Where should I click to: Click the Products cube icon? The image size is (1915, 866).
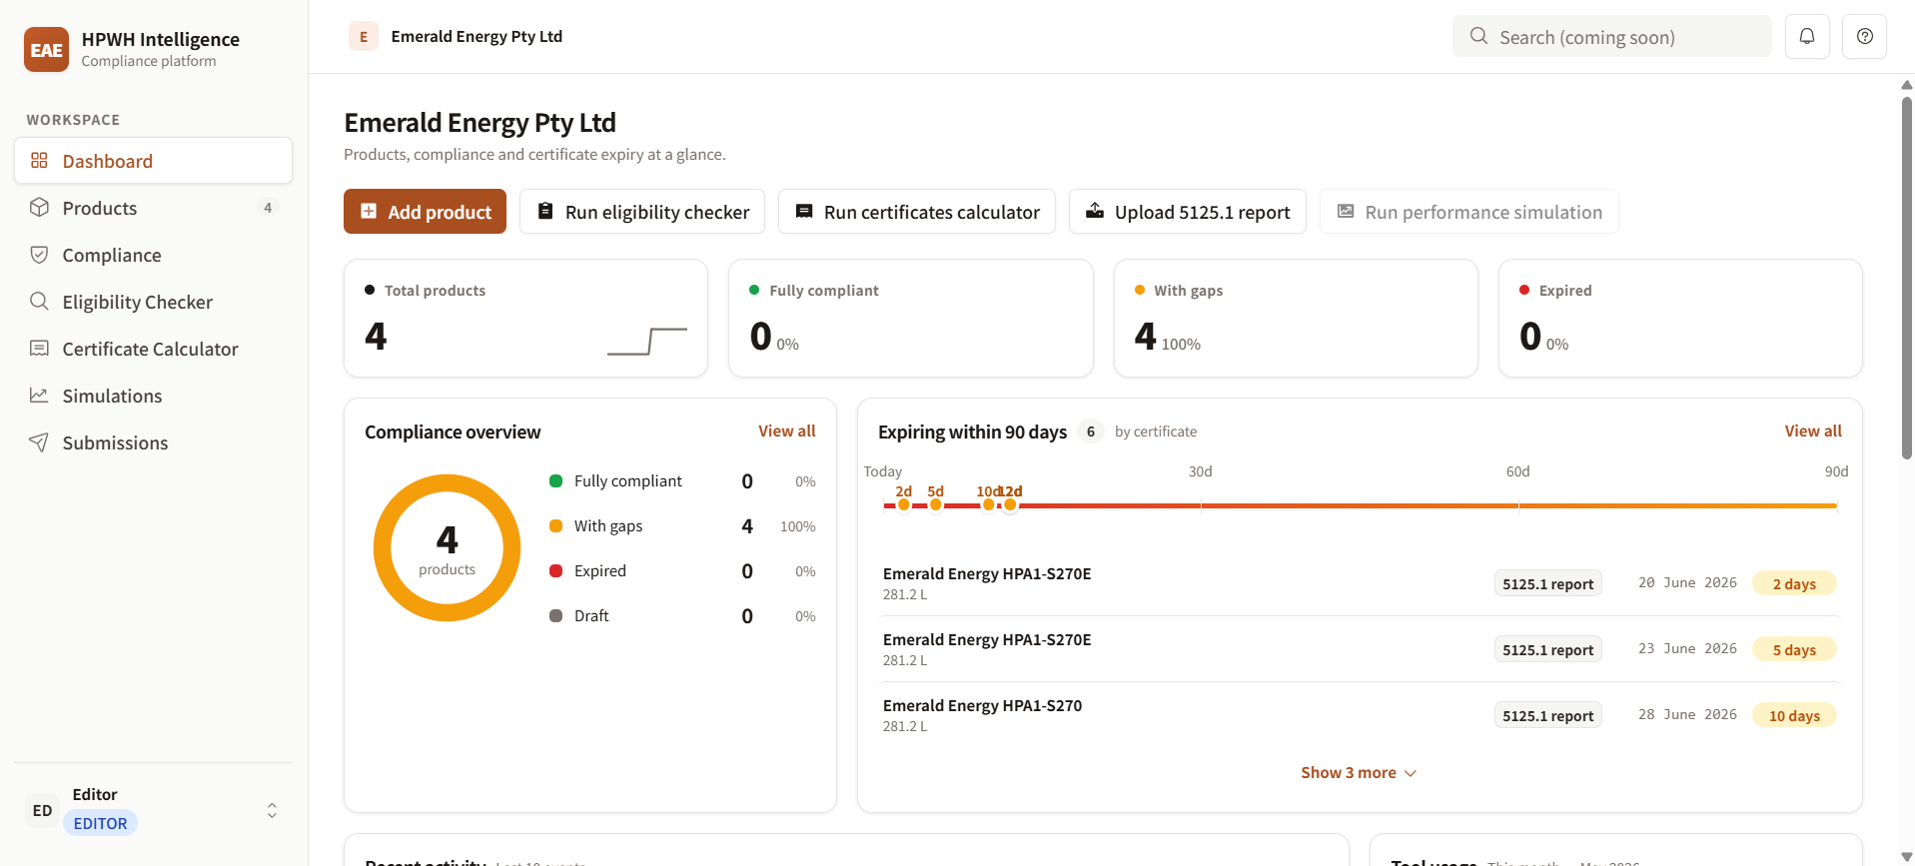click(x=39, y=207)
